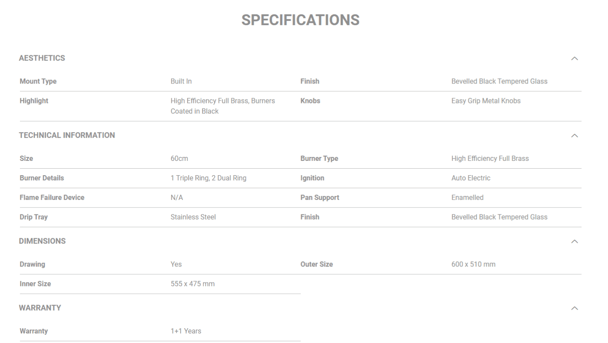Select the Dimensions section heading

pos(42,241)
